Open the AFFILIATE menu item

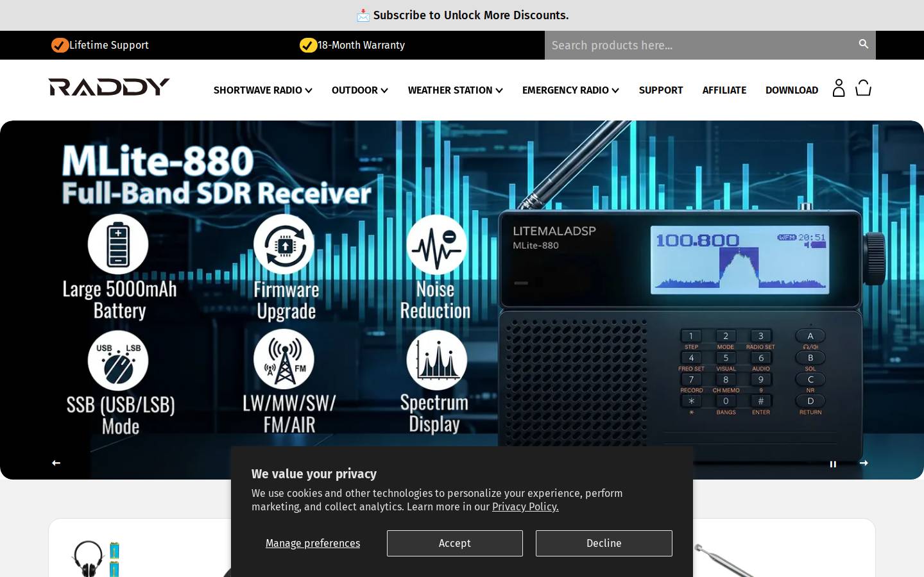[724, 90]
